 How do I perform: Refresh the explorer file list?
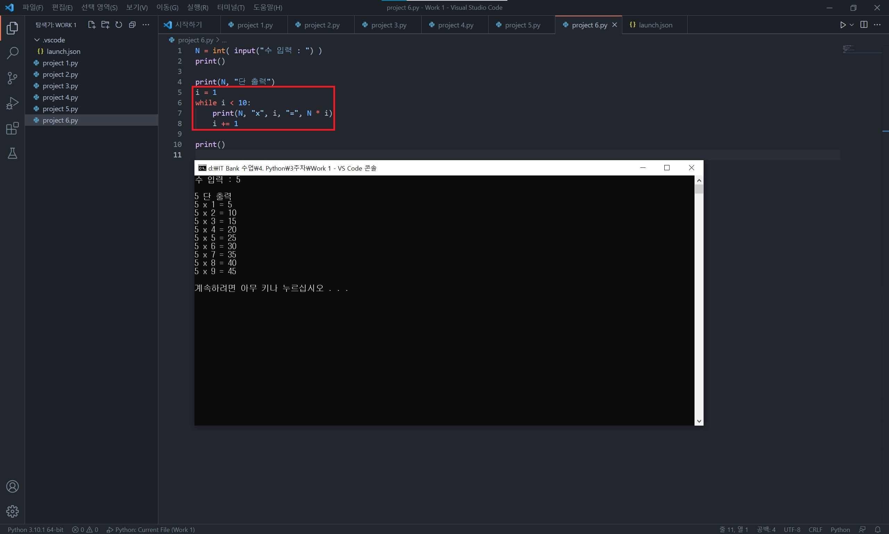tap(119, 25)
